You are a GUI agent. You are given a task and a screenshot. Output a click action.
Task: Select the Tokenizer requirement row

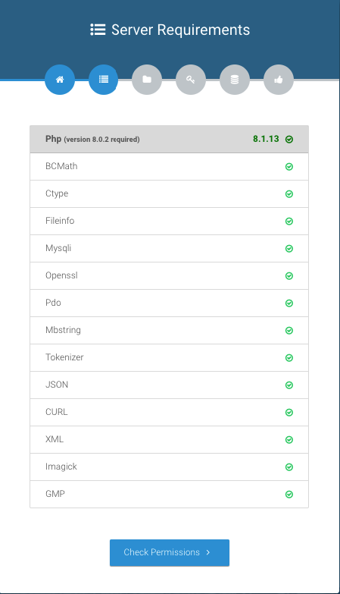[170, 357]
